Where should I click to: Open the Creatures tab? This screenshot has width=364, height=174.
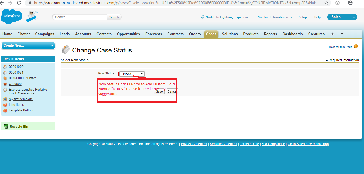click(316, 34)
